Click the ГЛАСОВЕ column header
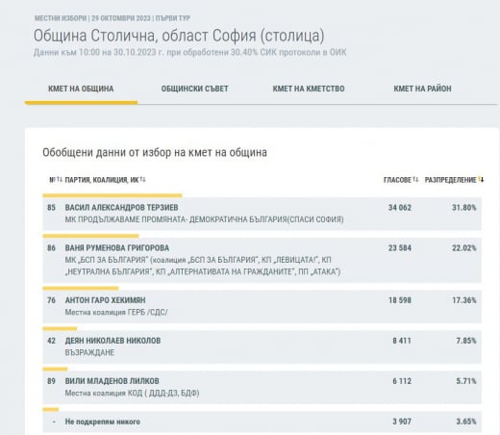The width and height of the screenshot is (500, 435). pyautogui.click(x=397, y=180)
